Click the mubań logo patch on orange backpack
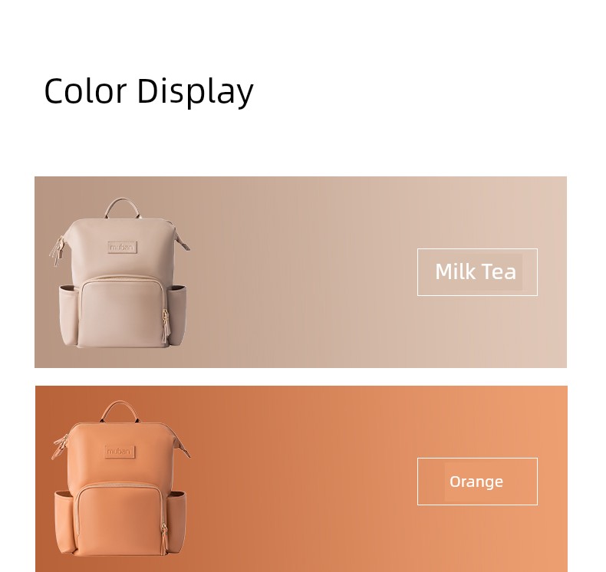The image size is (606, 572). coord(120,451)
